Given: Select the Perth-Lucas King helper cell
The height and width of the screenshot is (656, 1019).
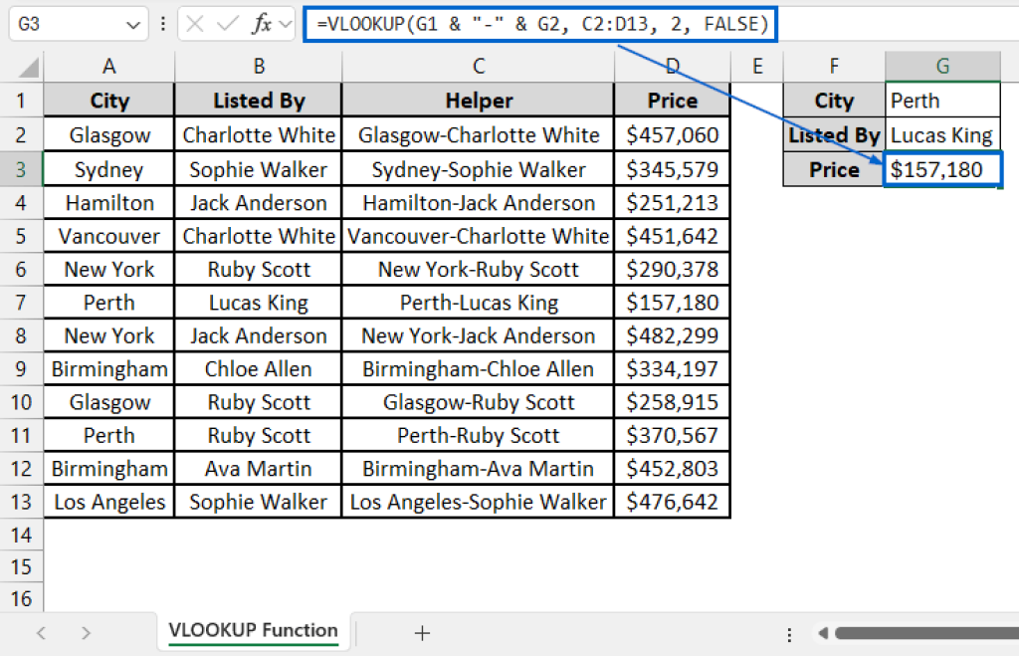Looking at the screenshot, I should [479, 303].
